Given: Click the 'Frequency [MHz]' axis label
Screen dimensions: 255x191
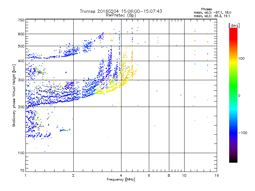Looking at the screenshot, I should pyautogui.click(x=121, y=180).
